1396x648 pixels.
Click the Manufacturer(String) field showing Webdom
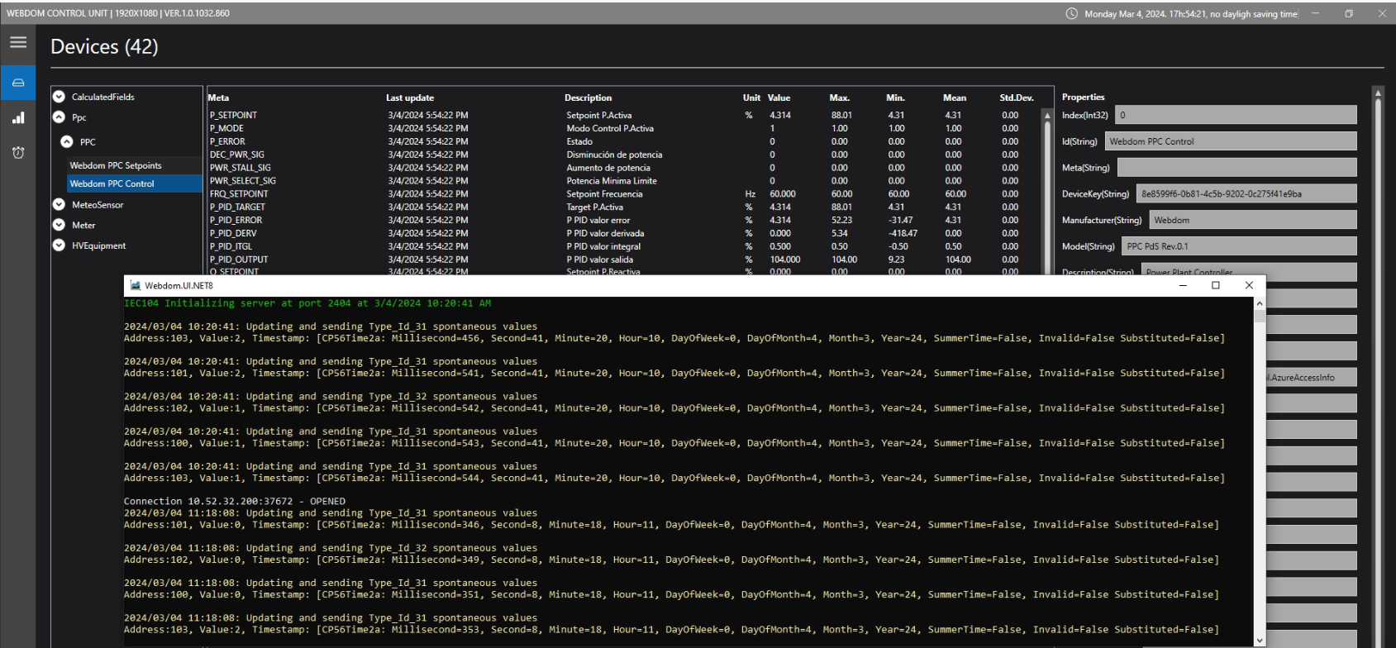pos(1252,221)
